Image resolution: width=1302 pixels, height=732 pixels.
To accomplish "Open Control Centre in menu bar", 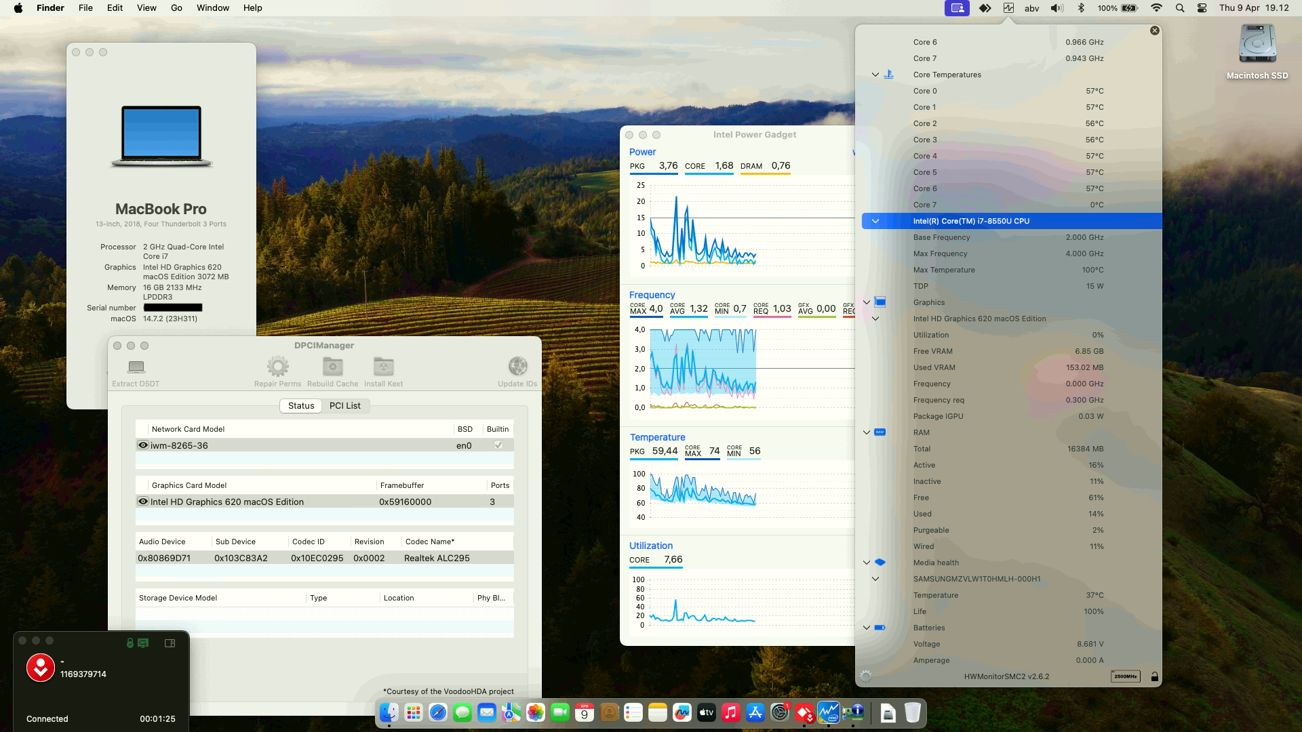I will pyautogui.click(x=1202, y=8).
